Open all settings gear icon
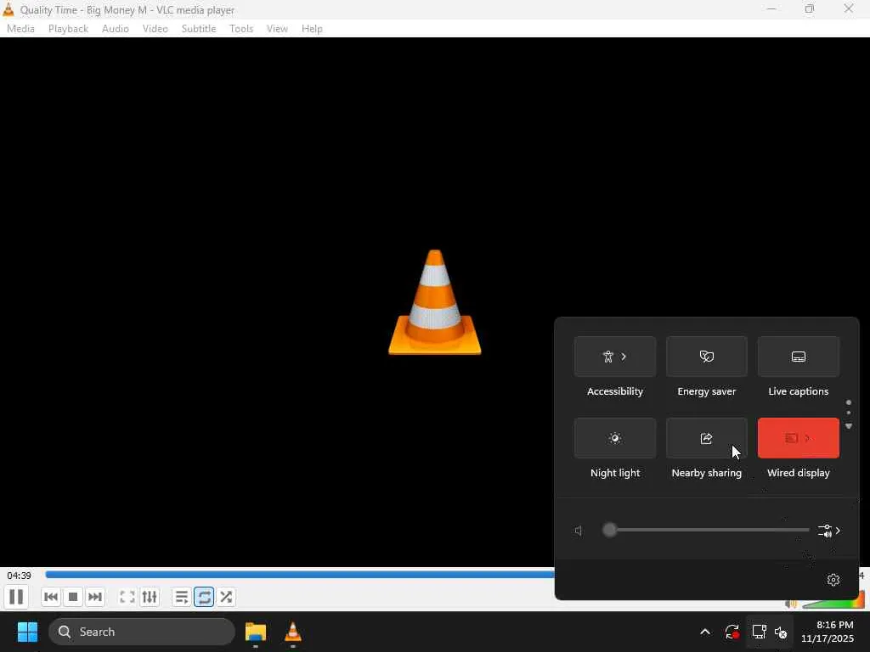 point(833,580)
